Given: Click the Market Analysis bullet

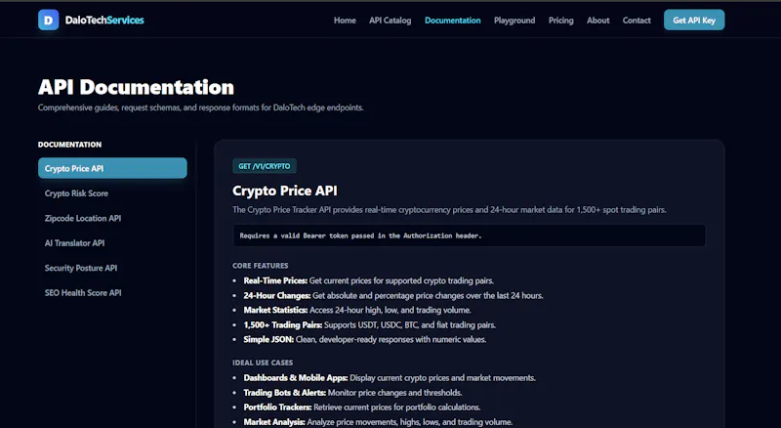Looking at the screenshot, I should [378, 422].
